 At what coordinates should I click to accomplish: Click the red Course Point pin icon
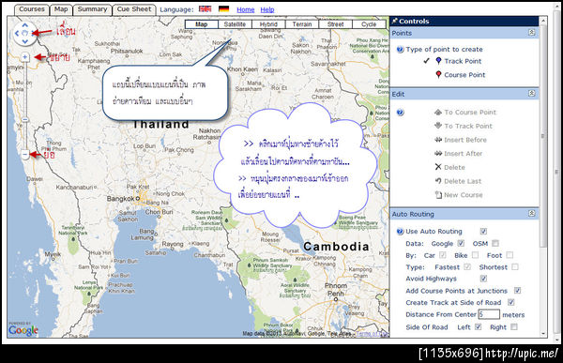coord(438,74)
